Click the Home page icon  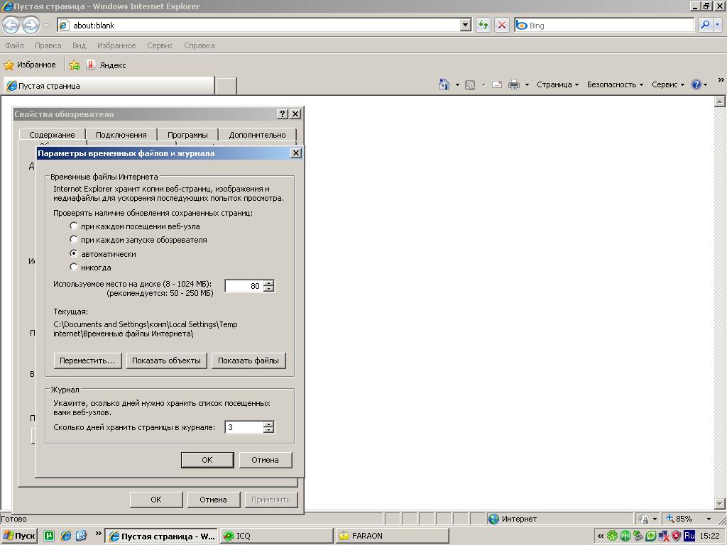pyautogui.click(x=444, y=84)
